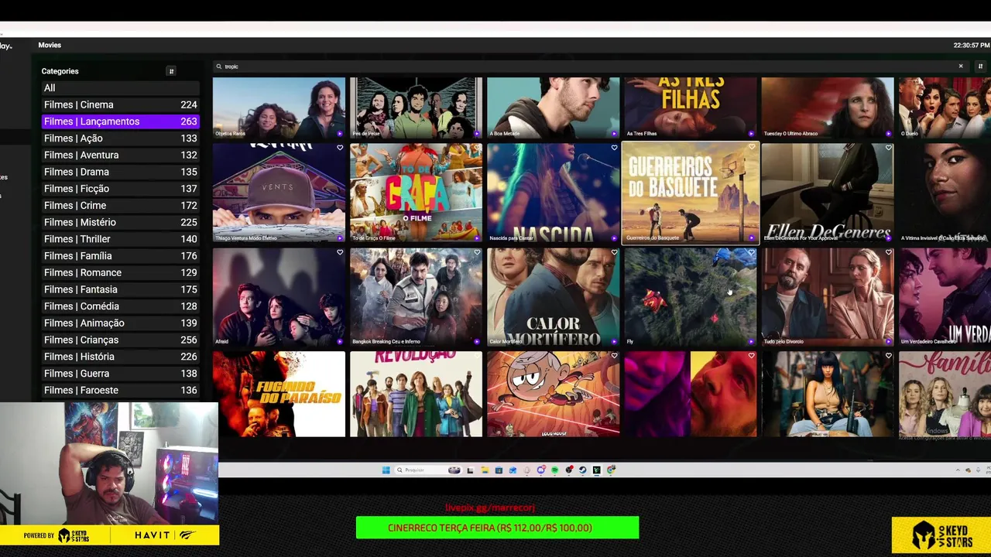Open Filmes | Guerra category
This screenshot has width=991, height=557.
[121, 373]
